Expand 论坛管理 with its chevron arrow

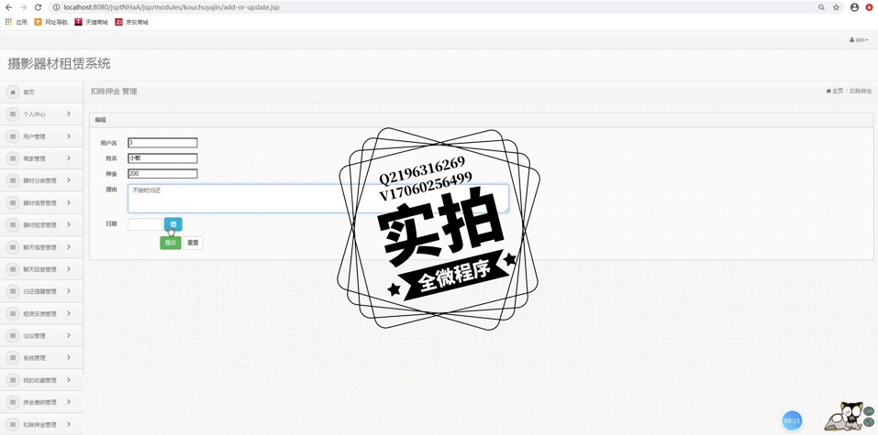coord(68,335)
